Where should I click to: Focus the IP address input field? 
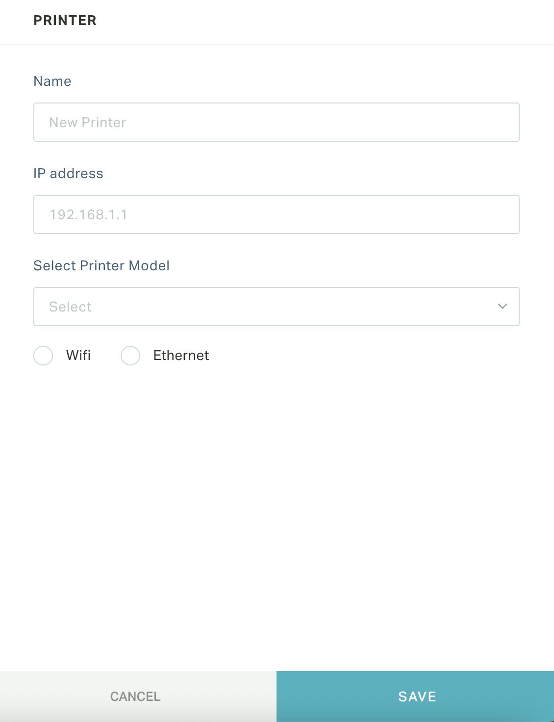tap(277, 214)
